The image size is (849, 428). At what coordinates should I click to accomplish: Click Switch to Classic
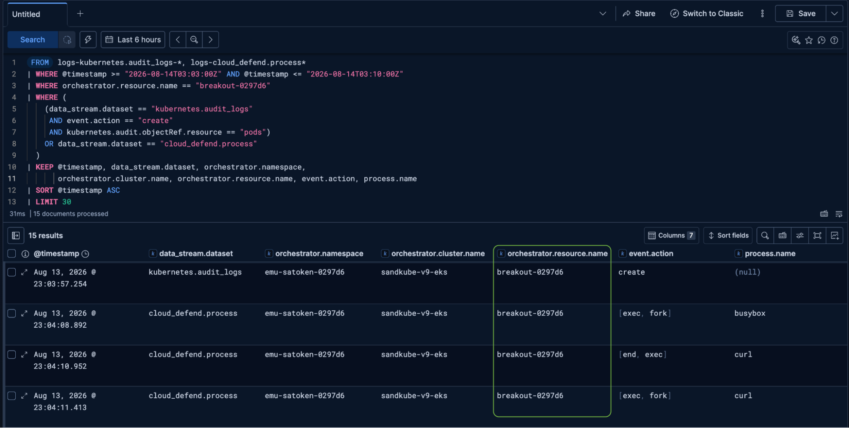(x=707, y=14)
